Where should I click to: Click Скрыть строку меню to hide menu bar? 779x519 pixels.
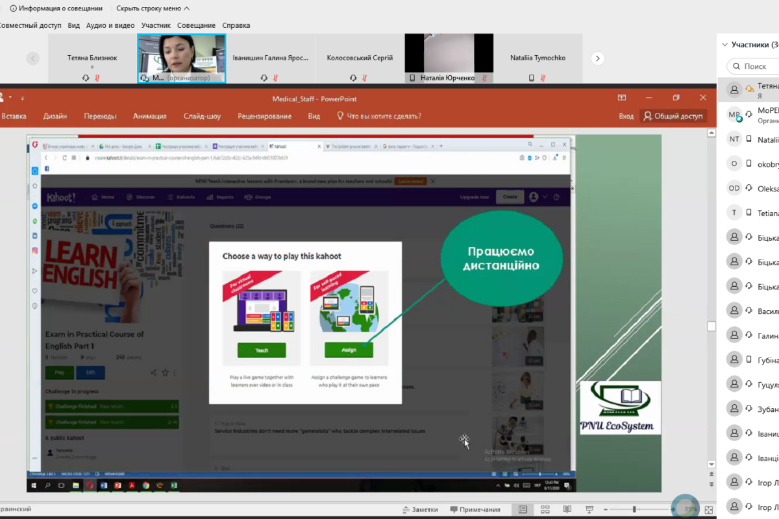(x=153, y=8)
